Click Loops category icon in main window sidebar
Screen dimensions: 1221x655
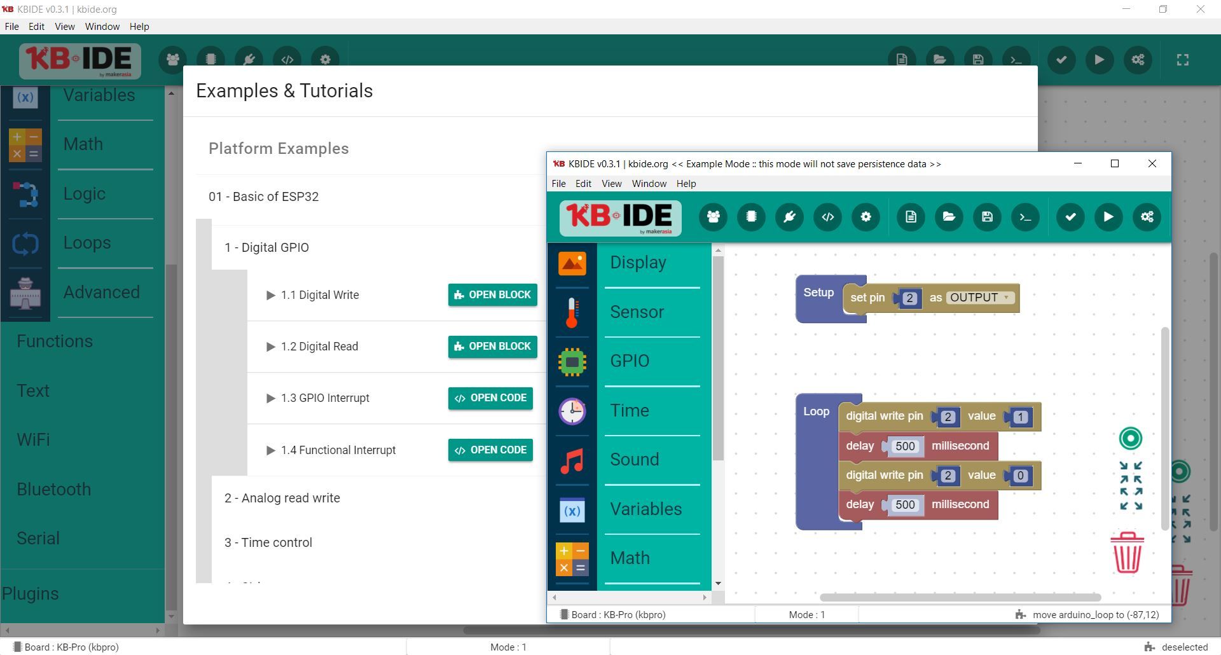click(x=25, y=244)
